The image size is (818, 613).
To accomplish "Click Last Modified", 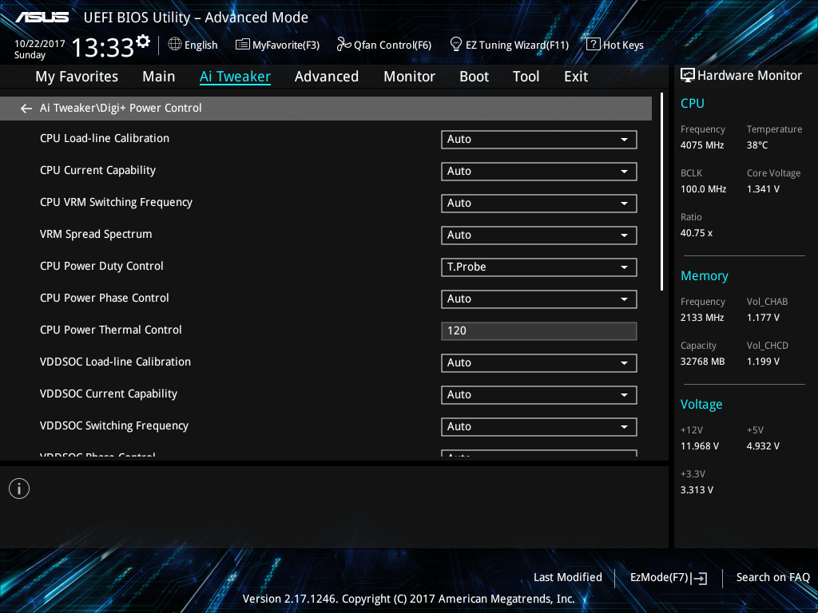I will (x=568, y=577).
